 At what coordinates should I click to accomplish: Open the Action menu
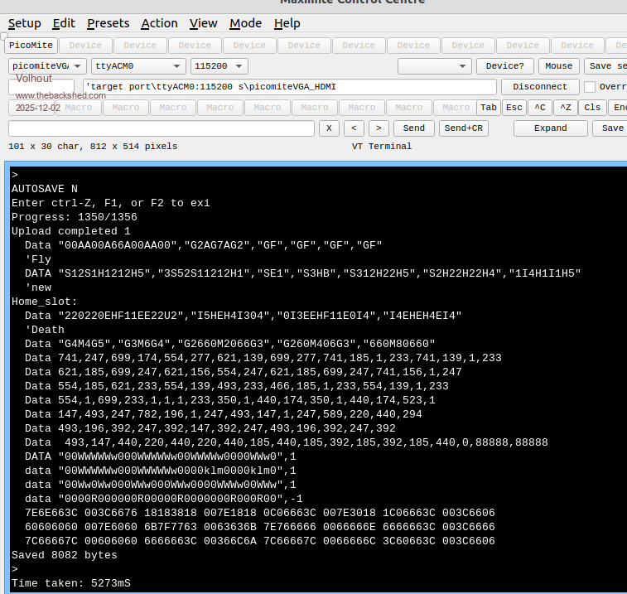coord(159,23)
